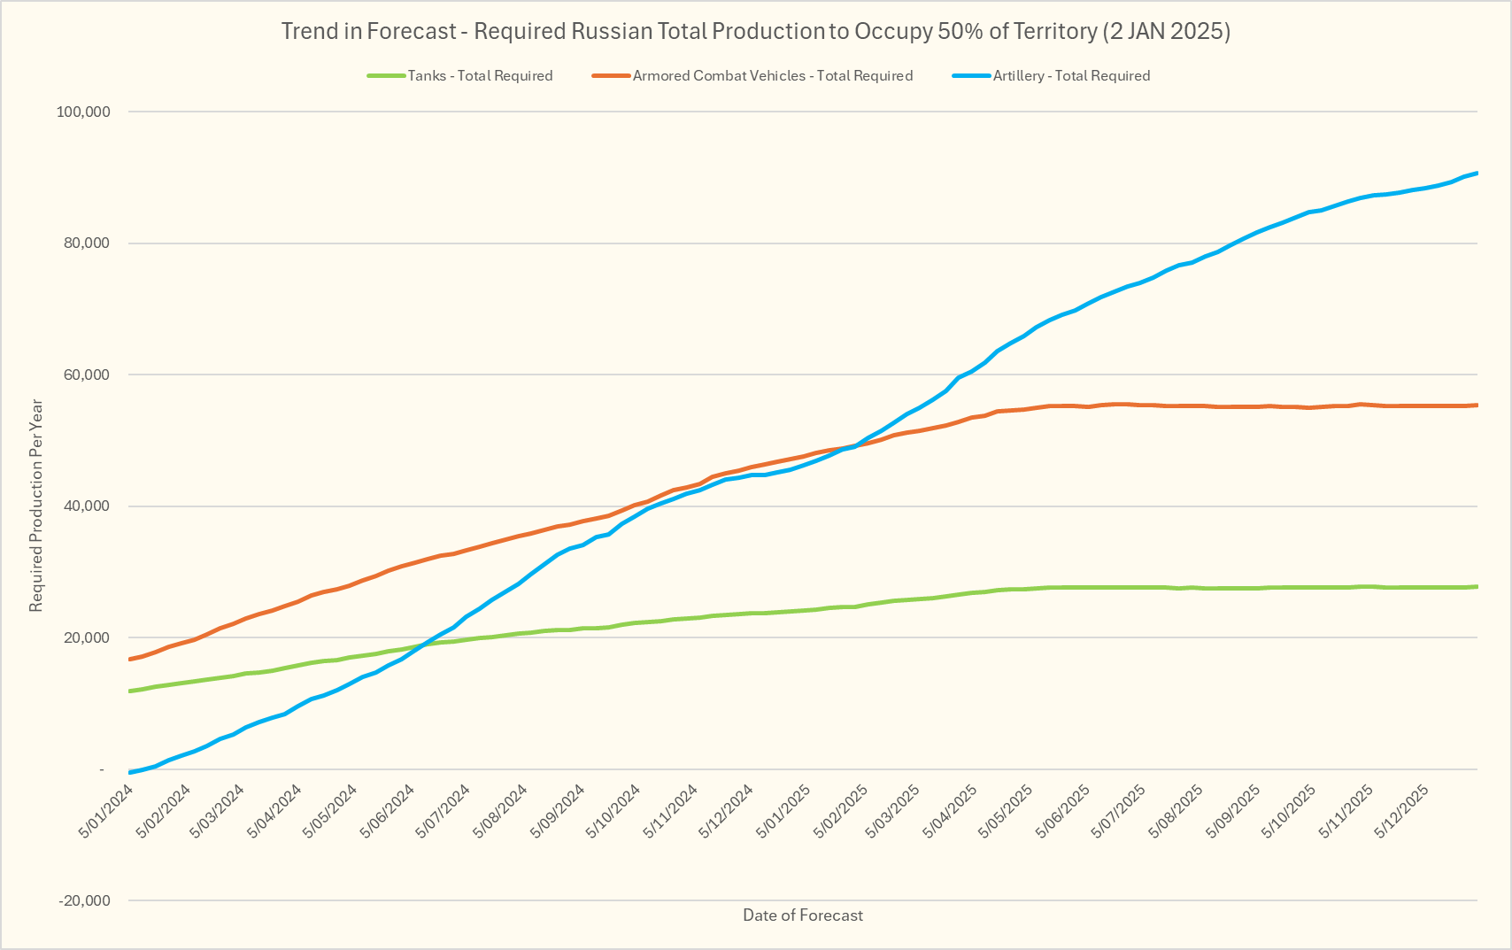Select the green Tanks line's right endpoint
This screenshot has width=1512, height=950.
[1476, 587]
